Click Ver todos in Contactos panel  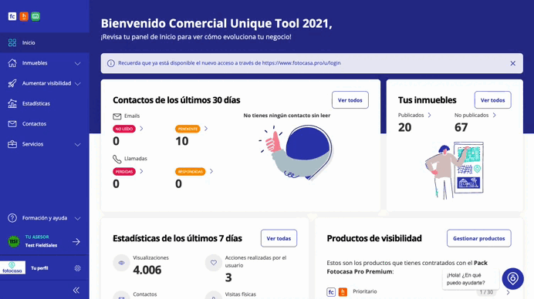point(350,100)
